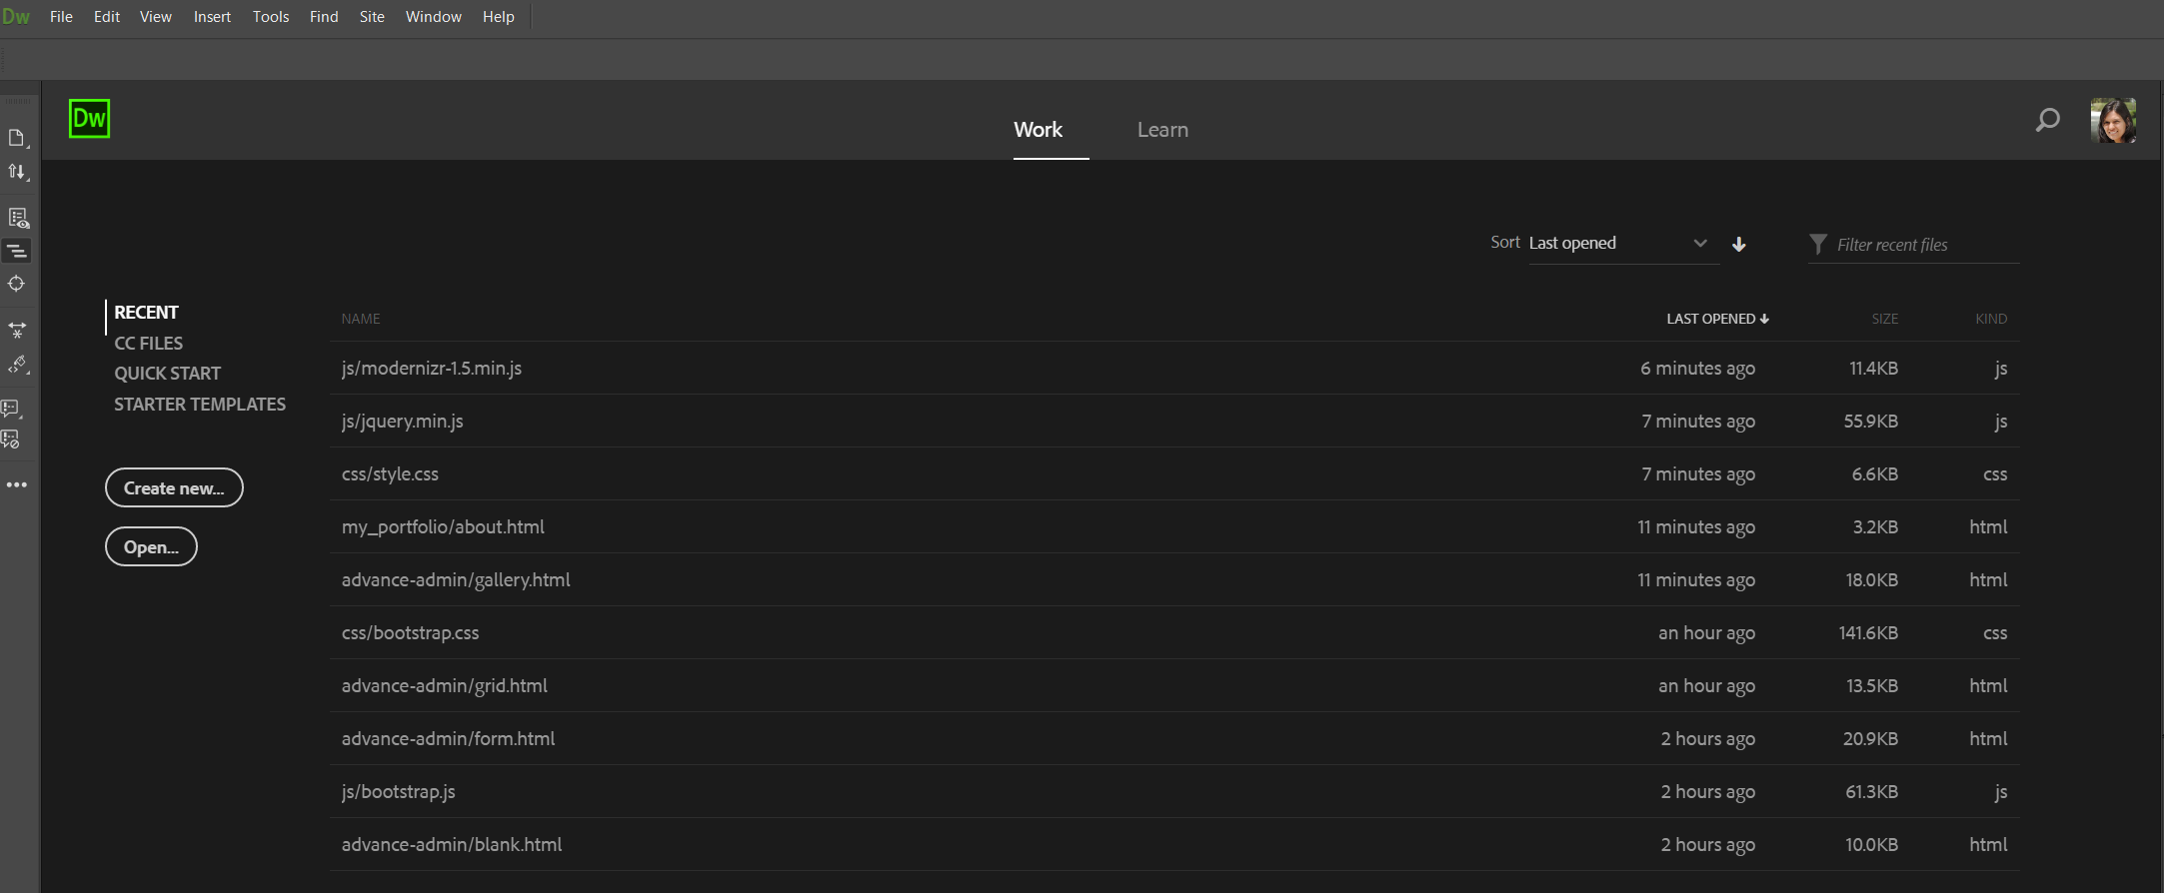The width and height of the screenshot is (2164, 893).
Task: Click the Format Source Code icon
Action: coord(17,365)
